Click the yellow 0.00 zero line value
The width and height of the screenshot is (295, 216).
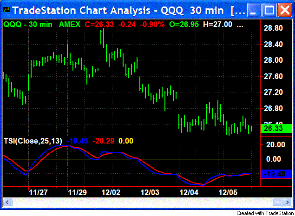pyautogui.click(x=126, y=141)
